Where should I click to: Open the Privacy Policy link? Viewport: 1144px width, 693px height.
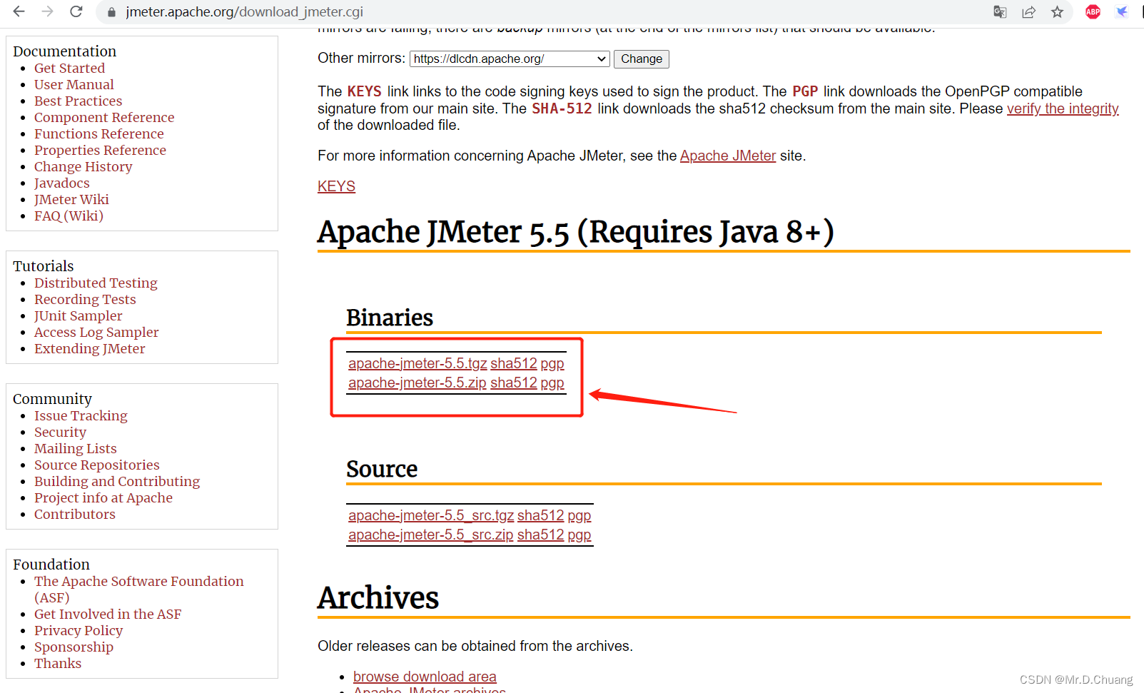click(79, 630)
